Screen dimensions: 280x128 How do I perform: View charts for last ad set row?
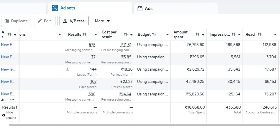3,99
